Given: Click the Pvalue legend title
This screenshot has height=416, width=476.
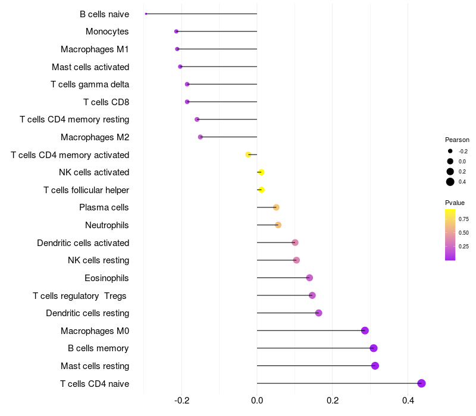Looking at the screenshot, I should 455,203.
